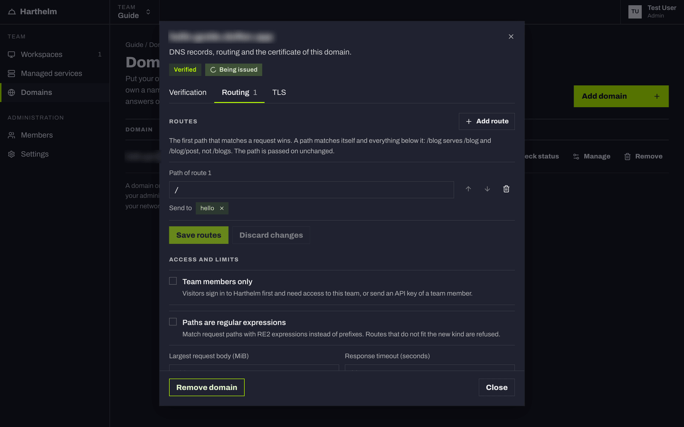
Task: Open Settings in the sidebar
Action: click(55, 154)
